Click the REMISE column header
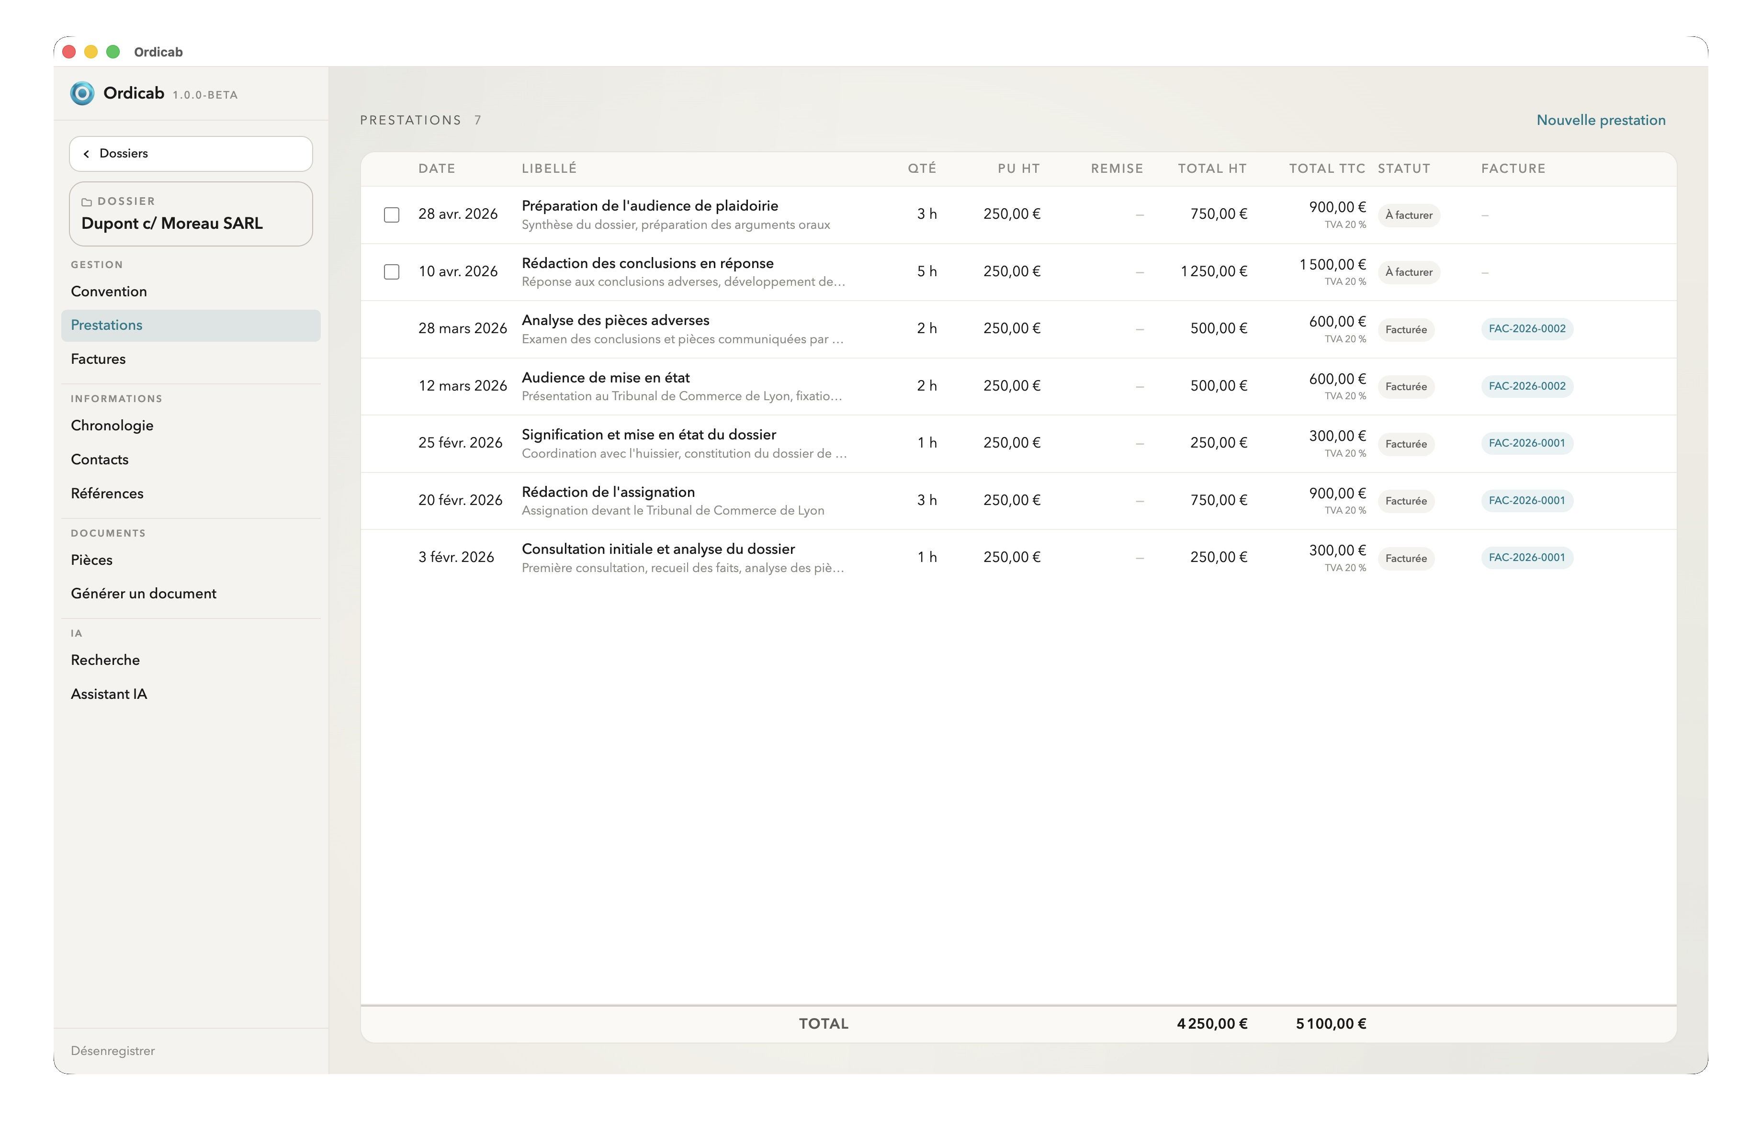The width and height of the screenshot is (1762, 1145). click(1117, 169)
